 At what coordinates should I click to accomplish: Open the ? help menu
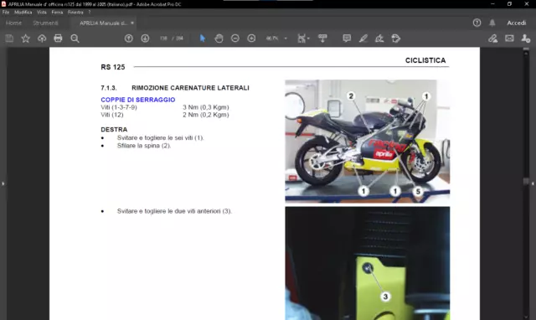coord(90,12)
